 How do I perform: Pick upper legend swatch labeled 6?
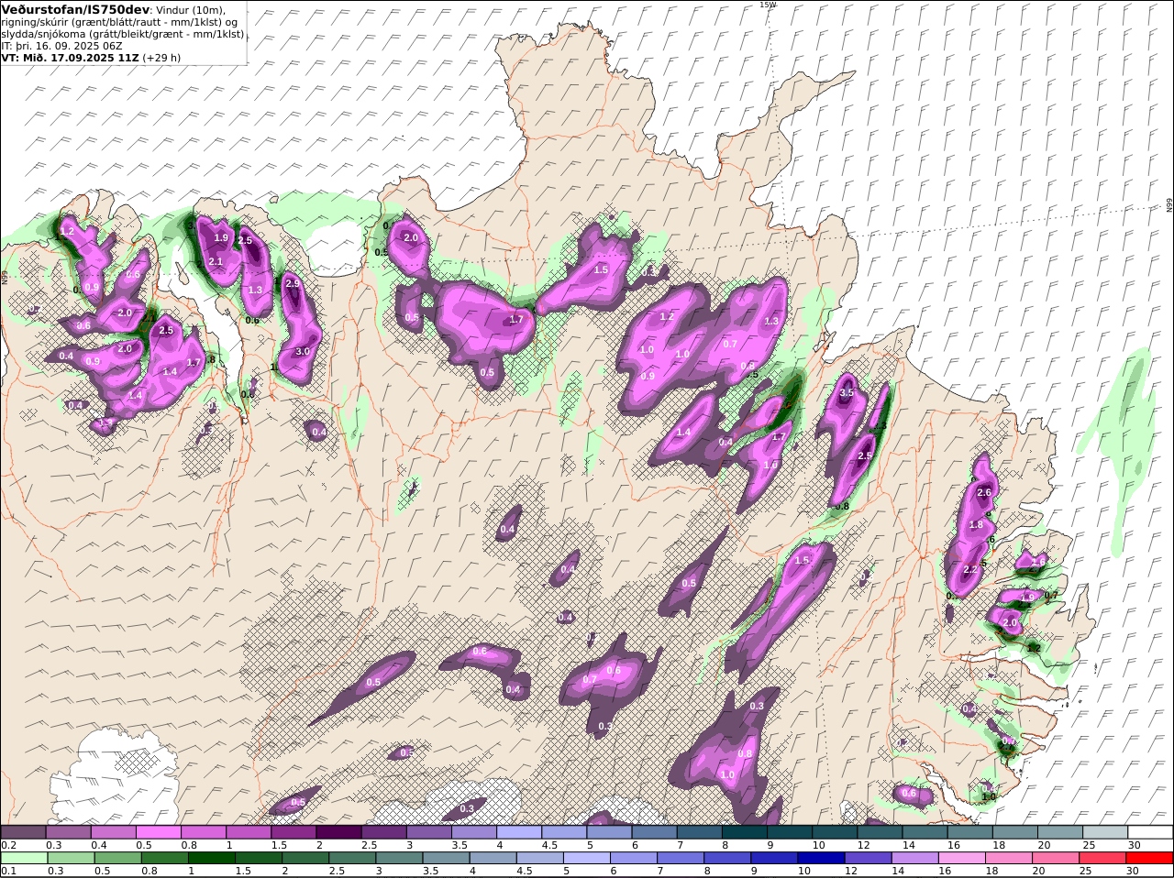(654, 832)
